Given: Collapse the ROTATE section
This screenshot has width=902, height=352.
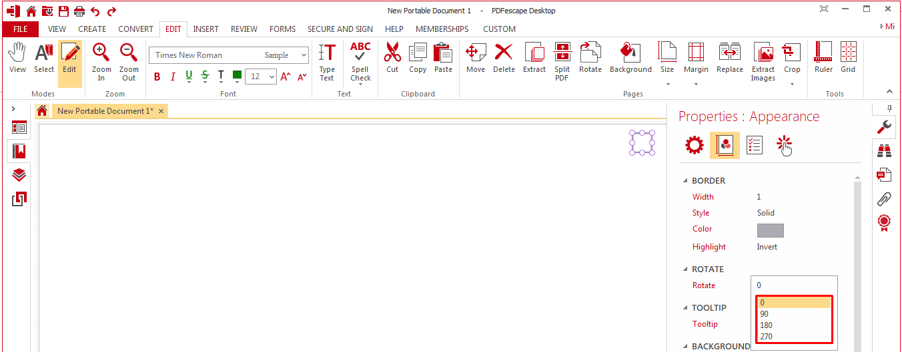Looking at the screenshot, I should pos(685,269).
